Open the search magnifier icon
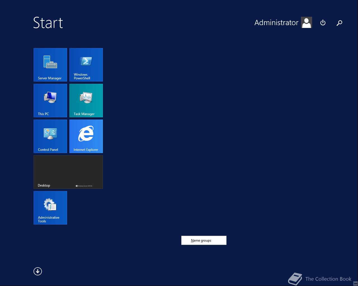The height and width of the screenshot is (286, 358). click(339, 23)
